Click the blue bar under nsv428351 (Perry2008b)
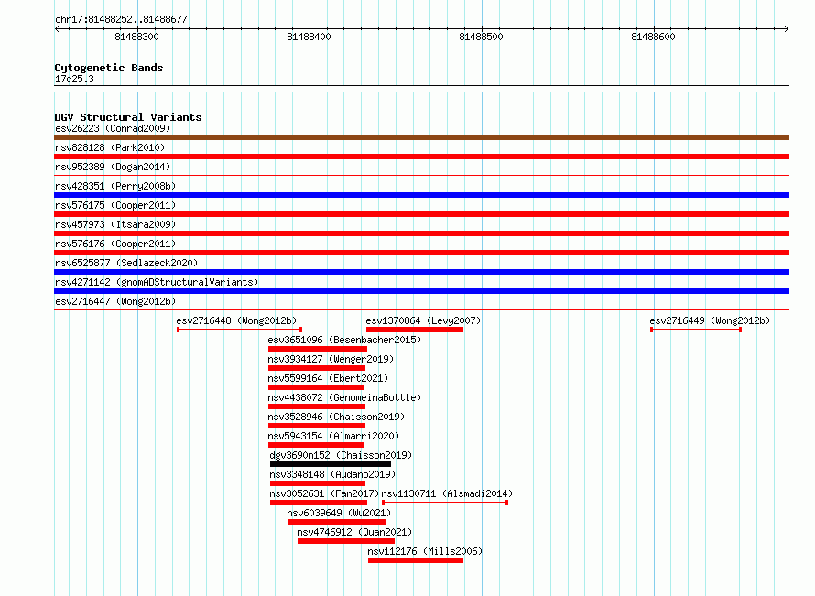 [x=421, y=195]
